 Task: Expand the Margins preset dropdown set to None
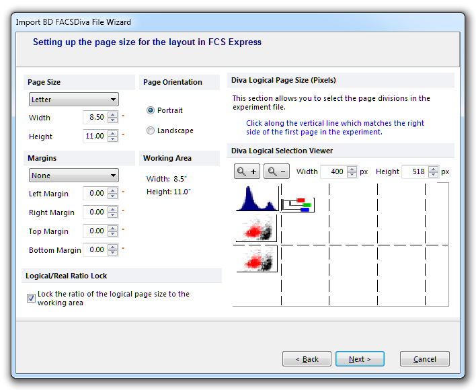pos(74,175)
